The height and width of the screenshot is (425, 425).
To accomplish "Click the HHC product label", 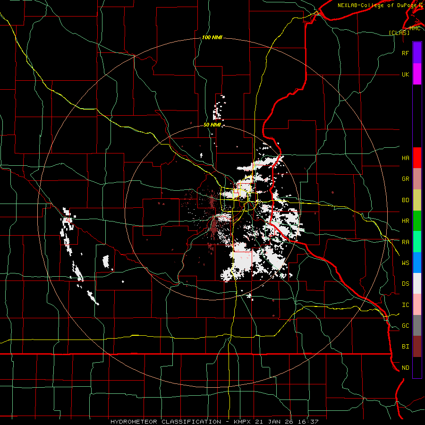I will (x=415, y=28).
